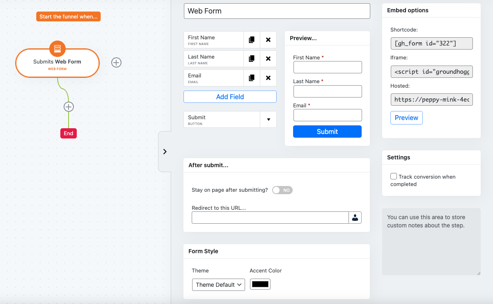This screenshot has width=493, height=304.
Task: Remove the Last Name field
Action: pos(268,59)
